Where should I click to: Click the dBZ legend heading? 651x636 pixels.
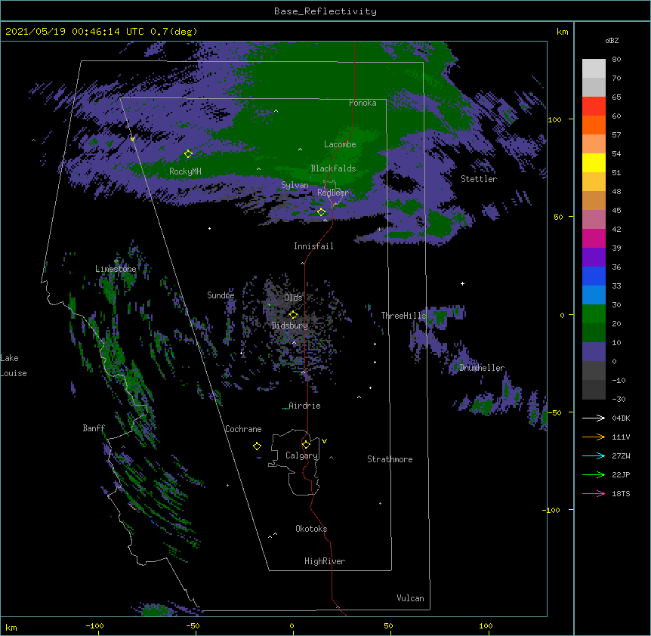coord(612,41)
